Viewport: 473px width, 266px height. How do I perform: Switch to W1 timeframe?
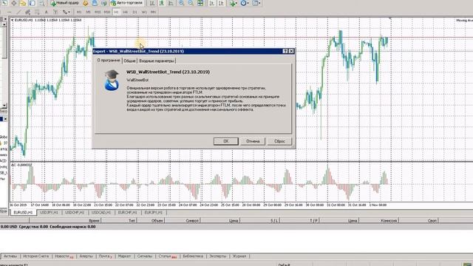tap(144, 12)
